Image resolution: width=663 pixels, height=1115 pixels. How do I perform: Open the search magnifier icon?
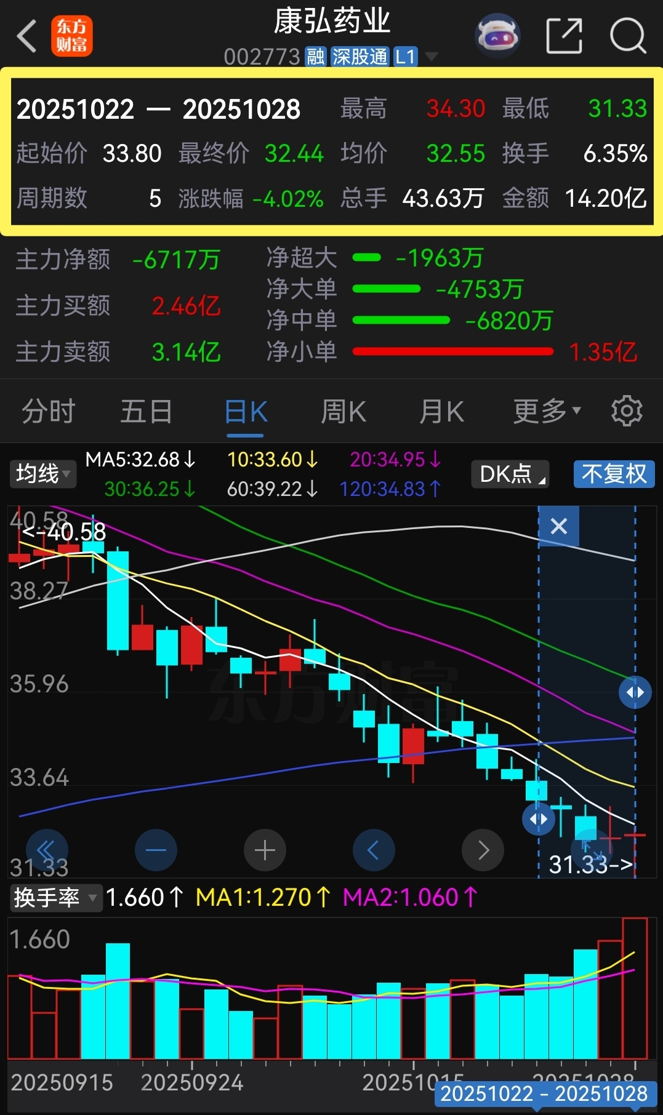[x=628, y=36]
